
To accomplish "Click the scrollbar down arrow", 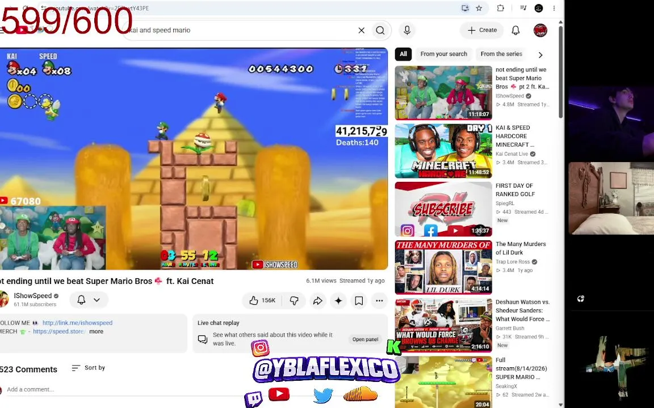I will tap(560, 404).
